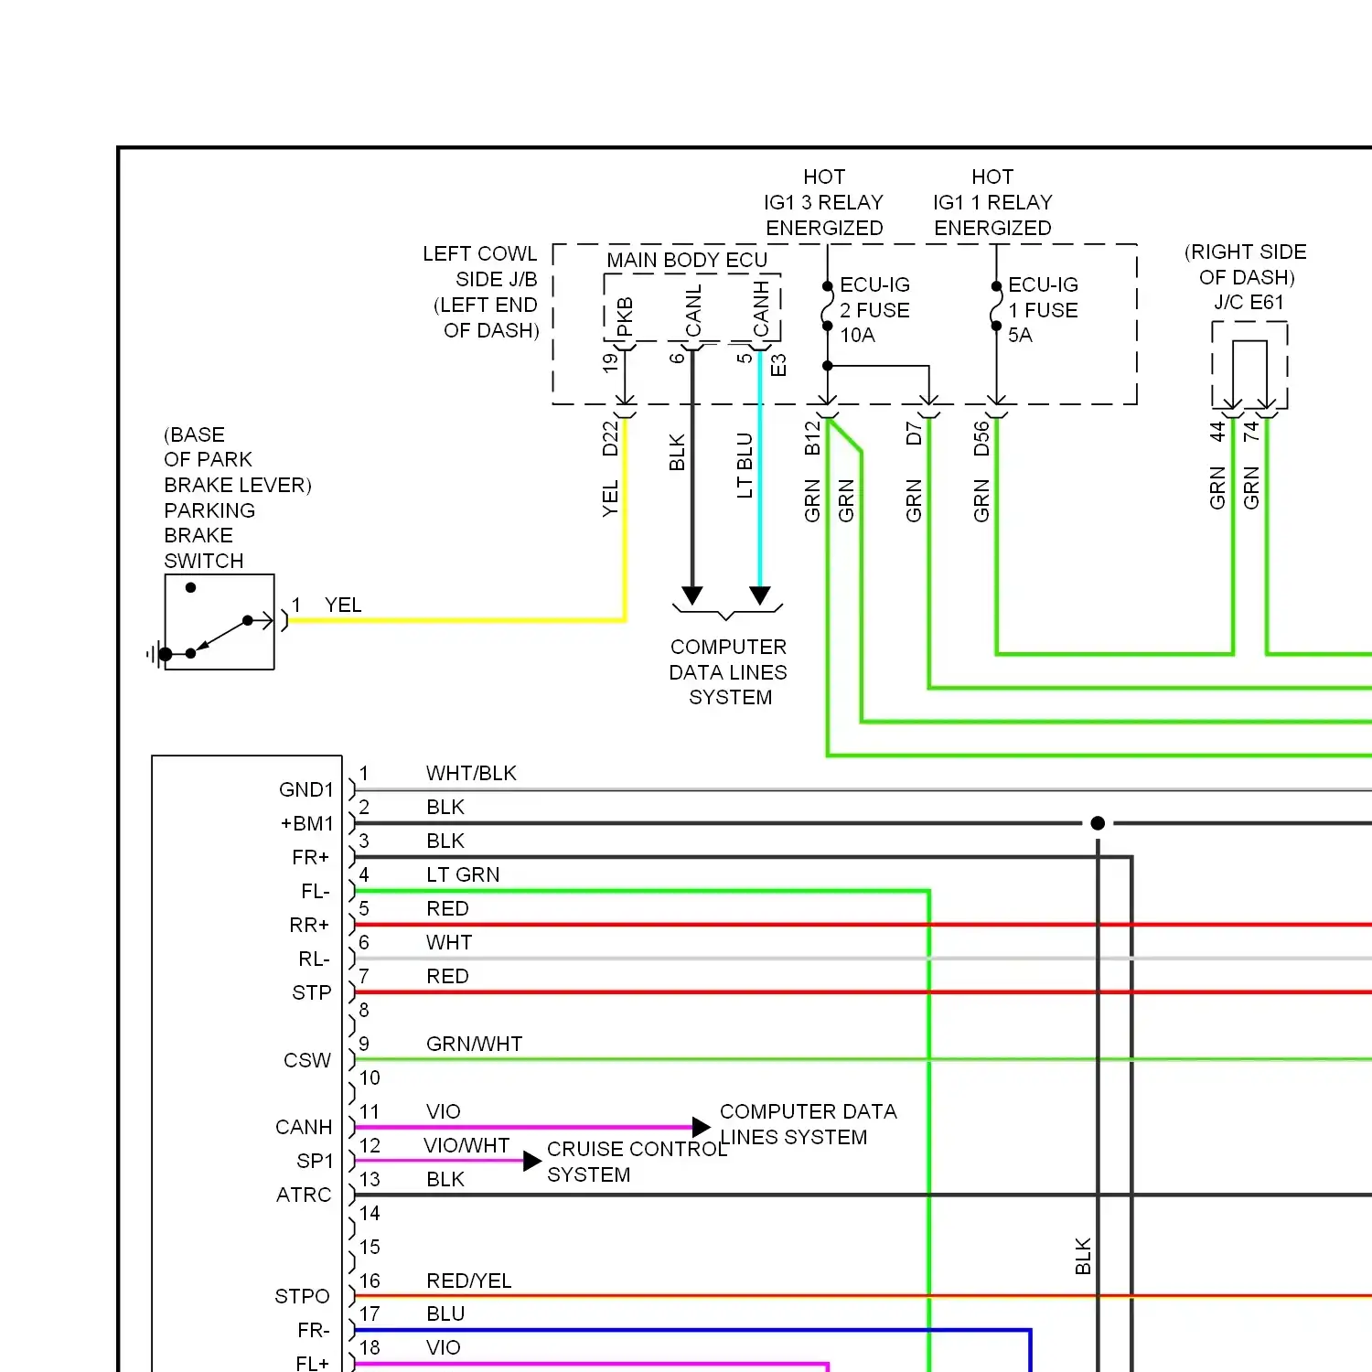The height and width of the screenshot is (1372, 1372).
Task: Click the E3 connector label
Action: click(778, 365)
